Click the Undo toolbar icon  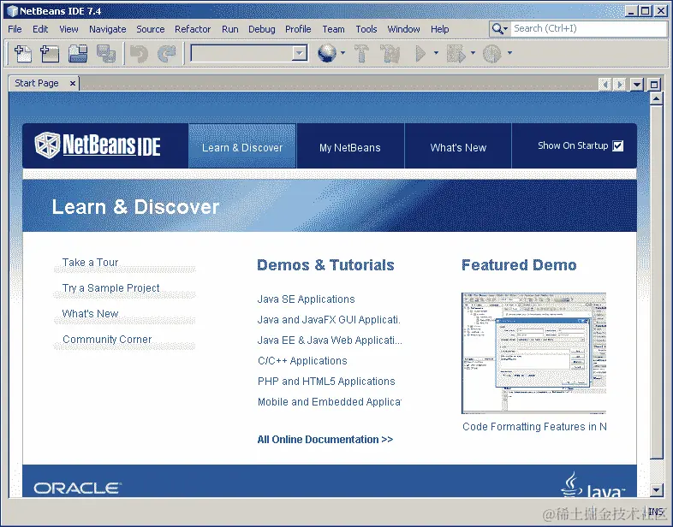pos(139,54)
